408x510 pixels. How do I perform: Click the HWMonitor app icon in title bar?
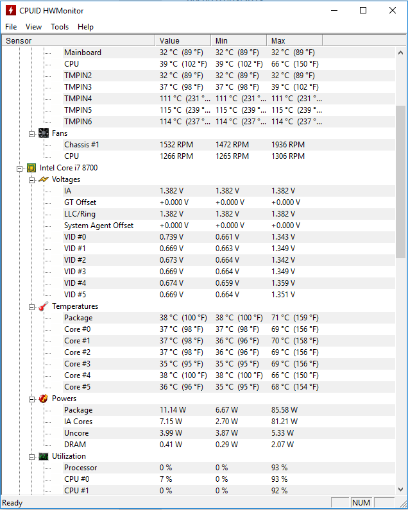coord(11,10)
